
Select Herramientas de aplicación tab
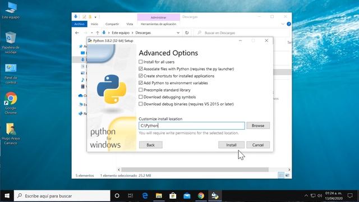(158, 24)
